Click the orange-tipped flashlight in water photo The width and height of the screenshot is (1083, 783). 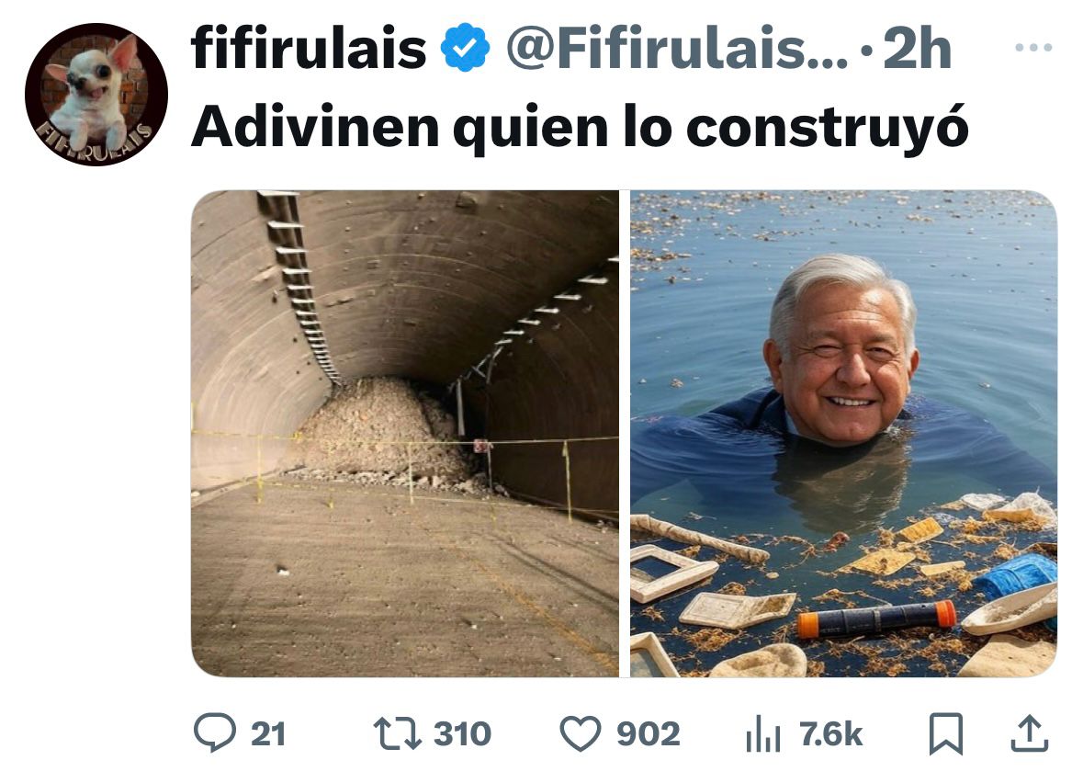(876, 619)
